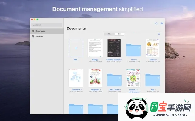Screen dimensions: 195x121
Task: Sort documents by Date
Action: point(109,34)
